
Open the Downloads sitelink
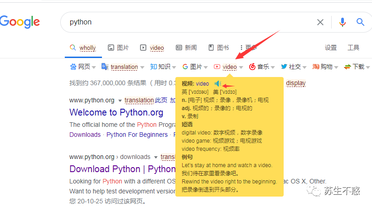tap(85, 135)
